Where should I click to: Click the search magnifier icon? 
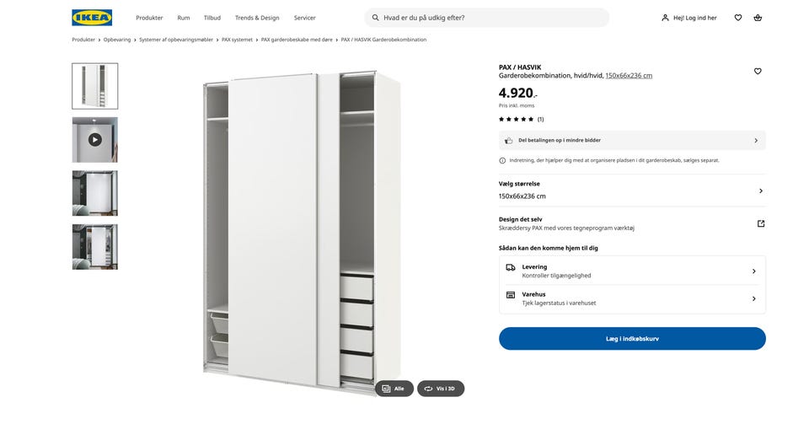374,17
